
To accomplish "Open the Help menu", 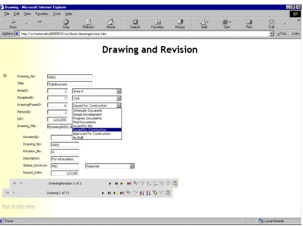I will (69, 14).
